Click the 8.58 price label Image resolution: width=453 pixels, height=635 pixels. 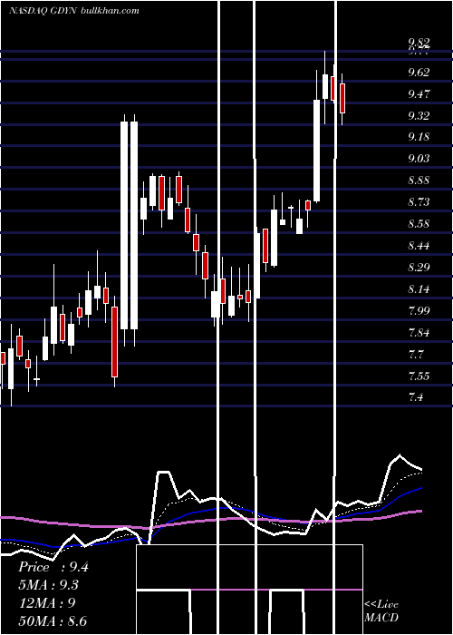[x=419, y=224]
